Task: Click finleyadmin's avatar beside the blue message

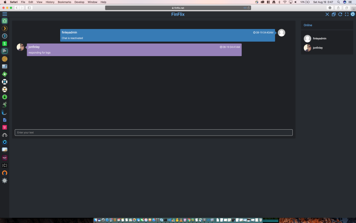Action: coord(282,32)
